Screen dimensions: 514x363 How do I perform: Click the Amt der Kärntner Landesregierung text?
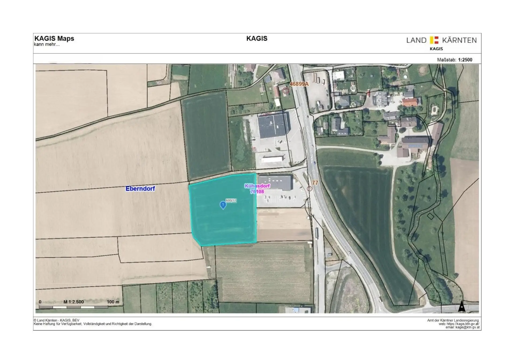(x=453, y=320)
